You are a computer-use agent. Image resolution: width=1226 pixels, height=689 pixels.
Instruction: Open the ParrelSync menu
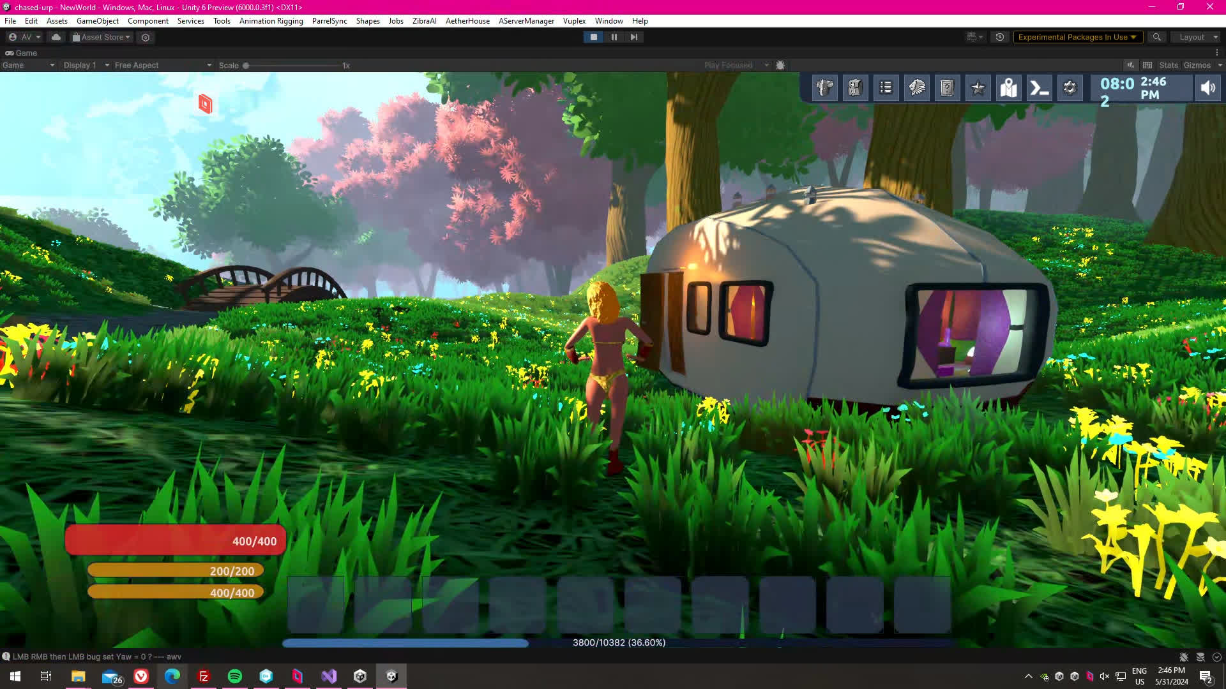pos(329,21)
